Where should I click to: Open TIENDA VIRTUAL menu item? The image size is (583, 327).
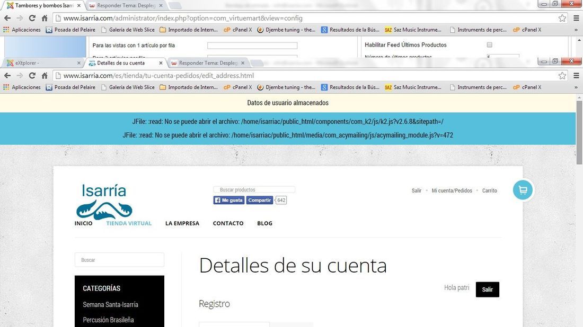pyautogui.click(x=129, y=223)
